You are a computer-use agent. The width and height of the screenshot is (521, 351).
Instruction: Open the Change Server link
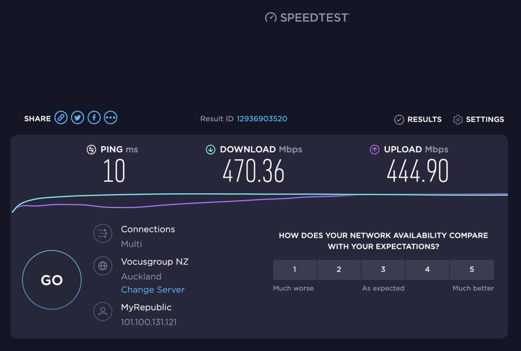[x=153, y=290]
